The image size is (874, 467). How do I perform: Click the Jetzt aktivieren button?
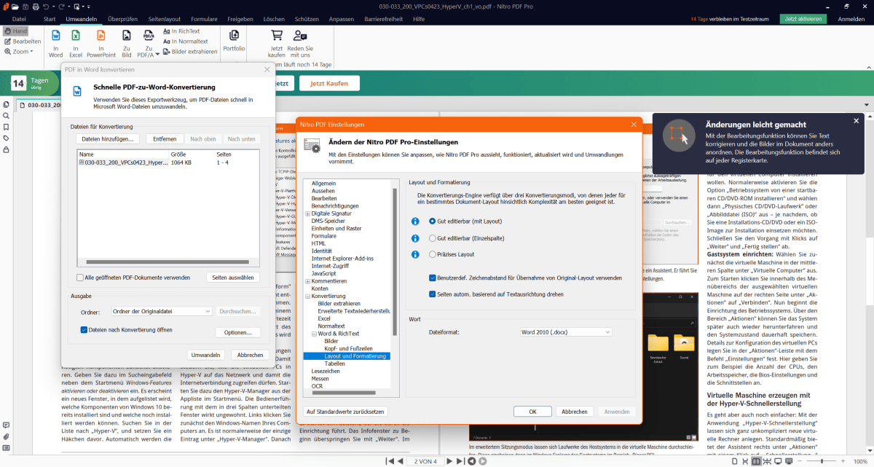click(x=804, y=19)
